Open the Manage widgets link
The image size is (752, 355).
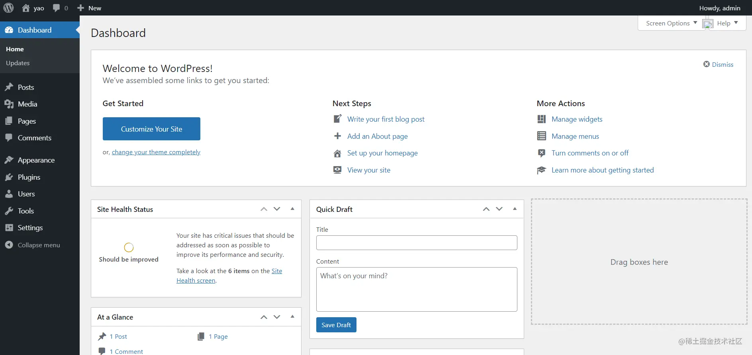(x=577, y=119)
